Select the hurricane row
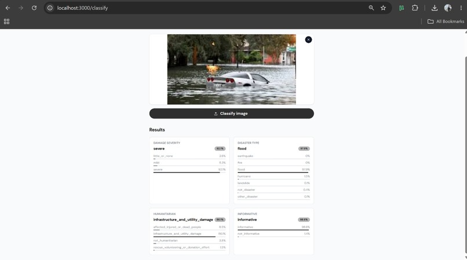Screen dimensions: 467x260 (273, 177)
